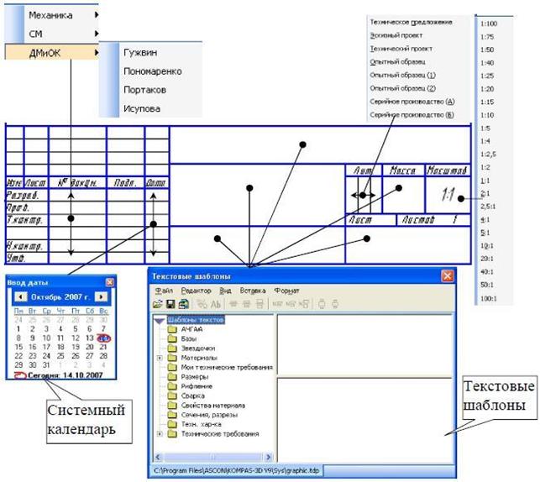Select the ДМиОК menu entry

(x=52, y=52)
